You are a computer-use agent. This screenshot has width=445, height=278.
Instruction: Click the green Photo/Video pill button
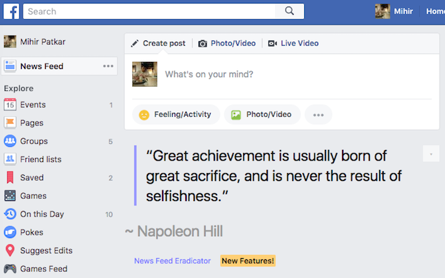[262, 115]
